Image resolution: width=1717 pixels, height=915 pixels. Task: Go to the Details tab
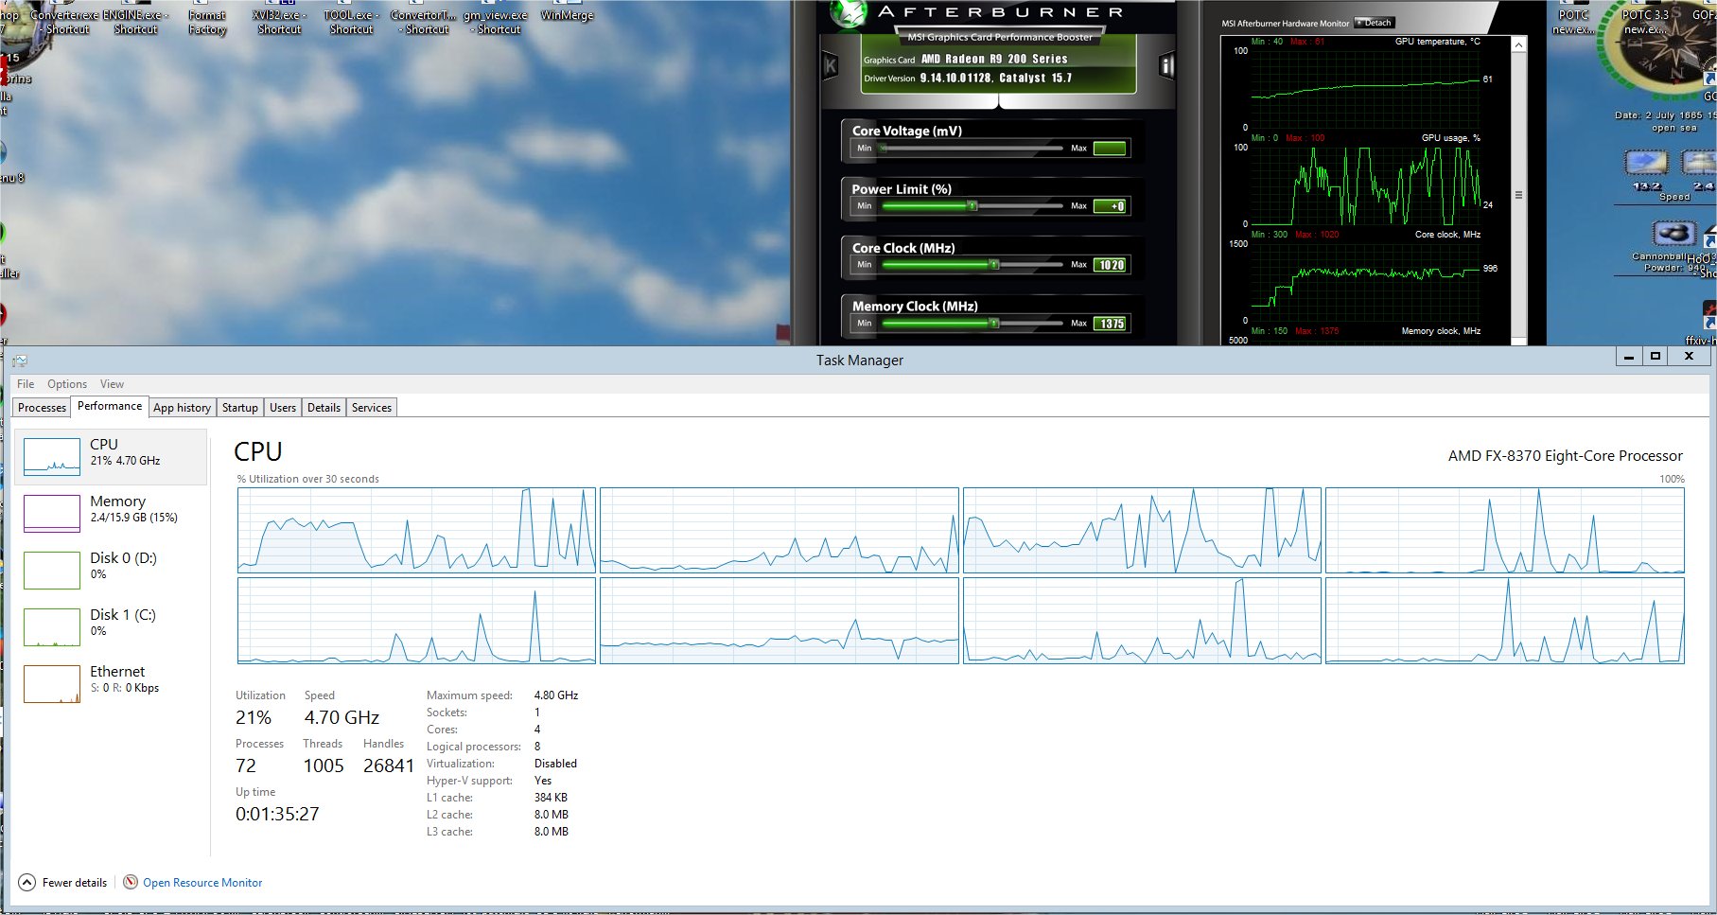pos(324,408)
